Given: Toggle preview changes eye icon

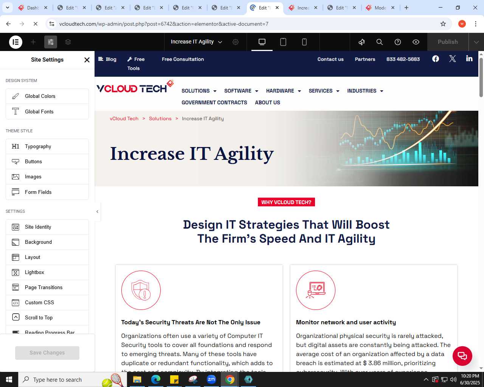Looking at the screenshot, I should (416, 42).
